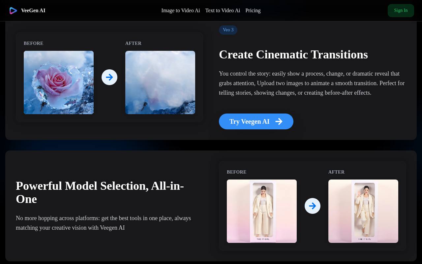Image resolution: width=422 pixels, height=264 pixels.
Task: Click the blue arrow between rose images
Action: click(x=109, y=77)
